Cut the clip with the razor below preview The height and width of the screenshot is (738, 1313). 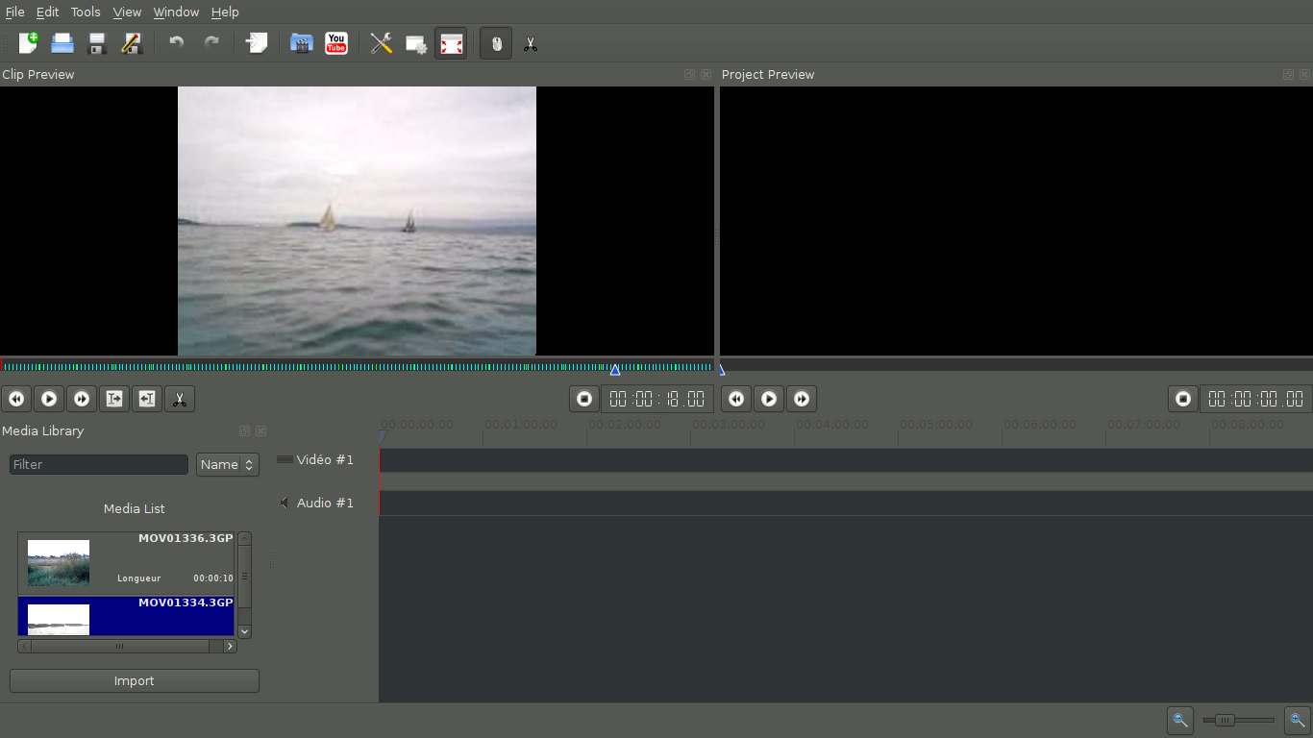(x=180, y=399)
